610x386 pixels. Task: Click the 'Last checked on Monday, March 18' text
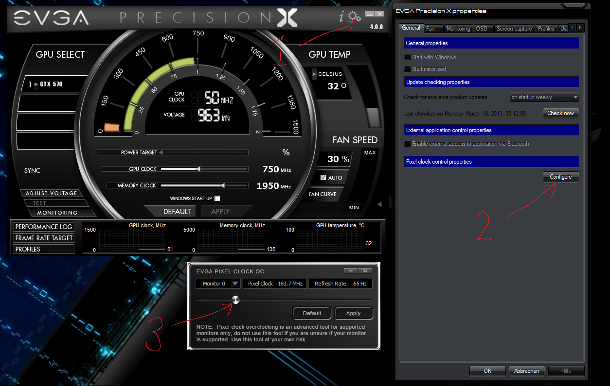point(464,114)
